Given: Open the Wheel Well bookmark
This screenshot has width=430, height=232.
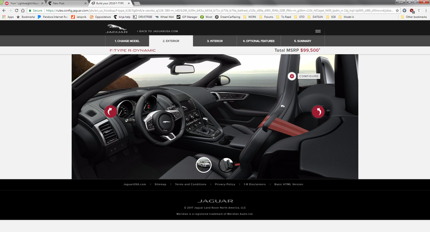Looking at the screenshot, I should tap(164, 17).
